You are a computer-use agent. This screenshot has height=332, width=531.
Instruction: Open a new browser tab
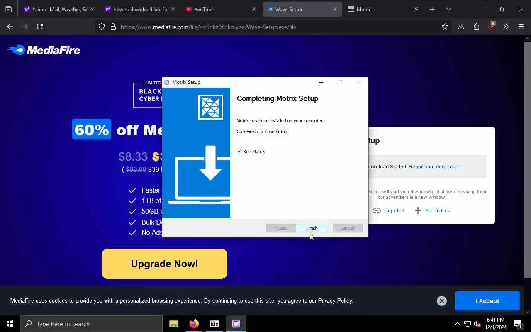point(432,9)
